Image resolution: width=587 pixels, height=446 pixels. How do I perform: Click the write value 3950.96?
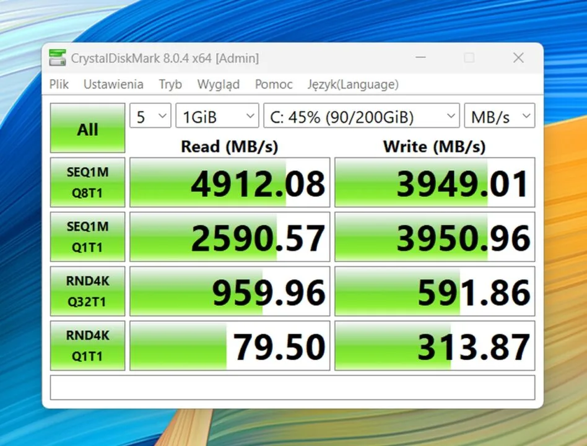point(435,237)
